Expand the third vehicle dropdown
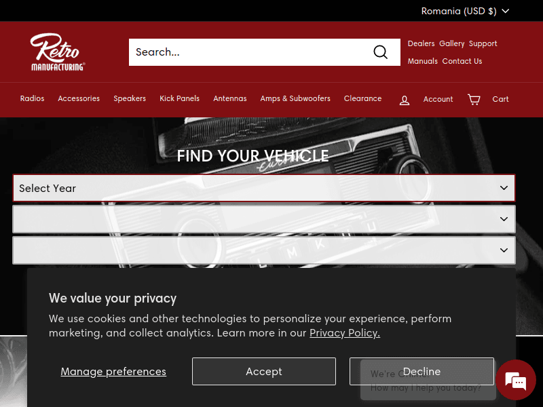 click(264, 250)
